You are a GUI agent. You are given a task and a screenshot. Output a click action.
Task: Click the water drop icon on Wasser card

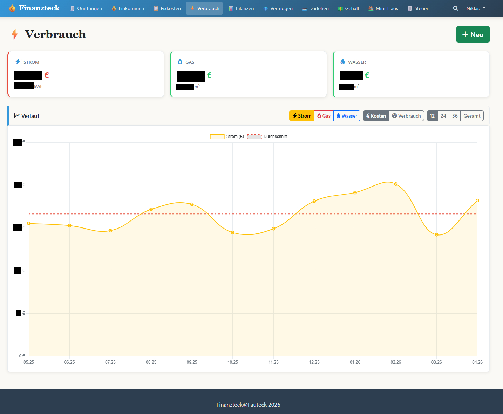343,62
